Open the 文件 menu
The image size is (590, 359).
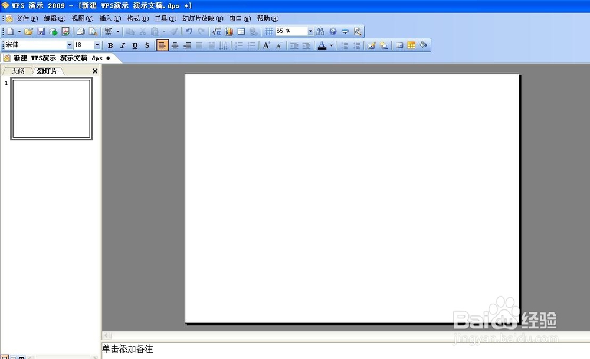click(x=27, y=18)
